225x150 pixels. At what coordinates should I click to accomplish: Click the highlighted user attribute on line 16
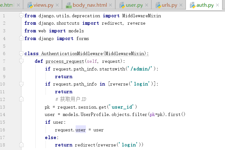81,130
